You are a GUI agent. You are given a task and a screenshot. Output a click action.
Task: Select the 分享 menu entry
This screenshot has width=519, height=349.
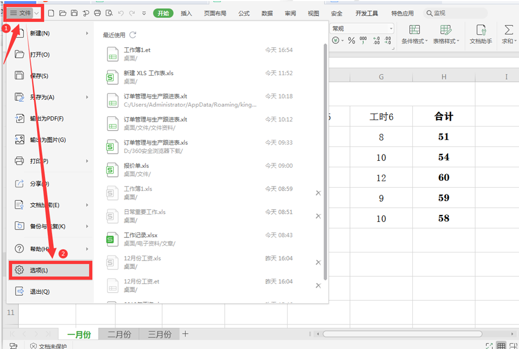coord(50,184)
